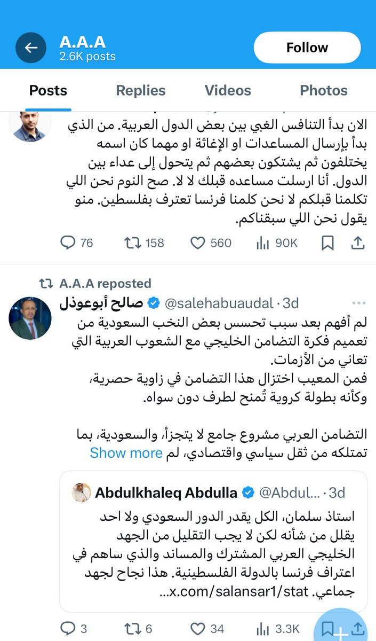The height and width of the screenshot is (641, 376).
Task: View 3.3K views analytics icon
Action: click(x=262, y=629)
